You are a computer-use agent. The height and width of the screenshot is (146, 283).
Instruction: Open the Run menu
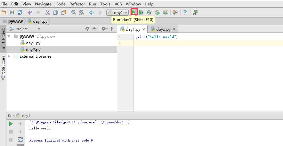[93, 4]
